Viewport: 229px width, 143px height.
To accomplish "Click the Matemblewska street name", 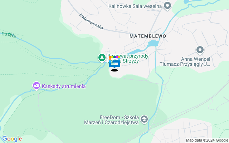I will tap(91, 21).
